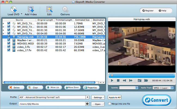The width and height of the screenshot is (177, 109).
Task: Click the scroll left arrow under the list
Action: (100, 83)
